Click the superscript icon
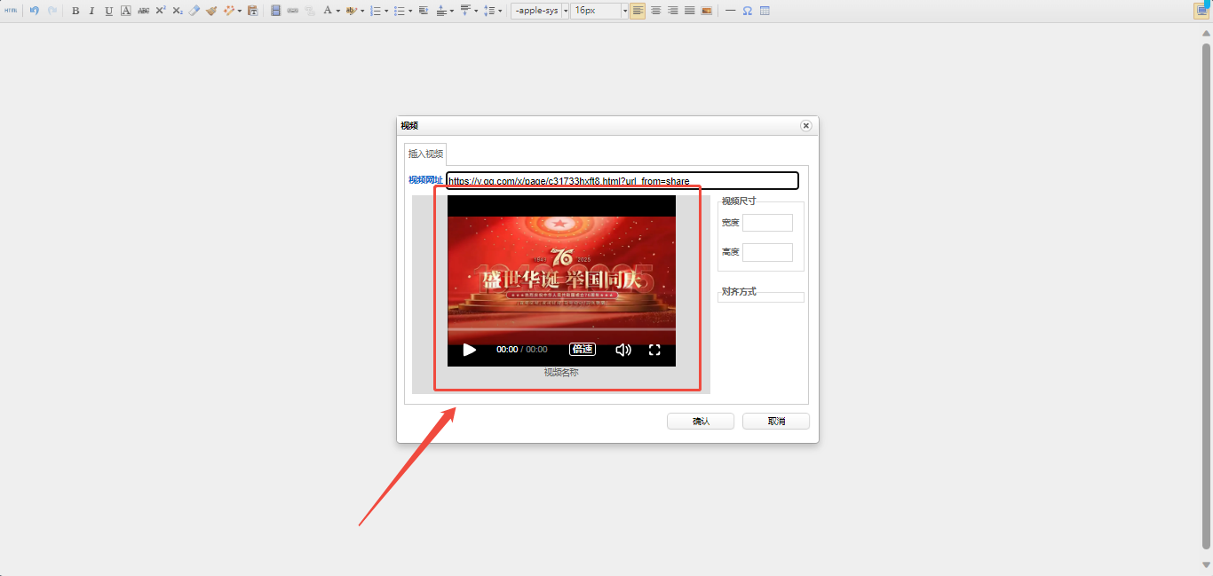 click(161, 11)
